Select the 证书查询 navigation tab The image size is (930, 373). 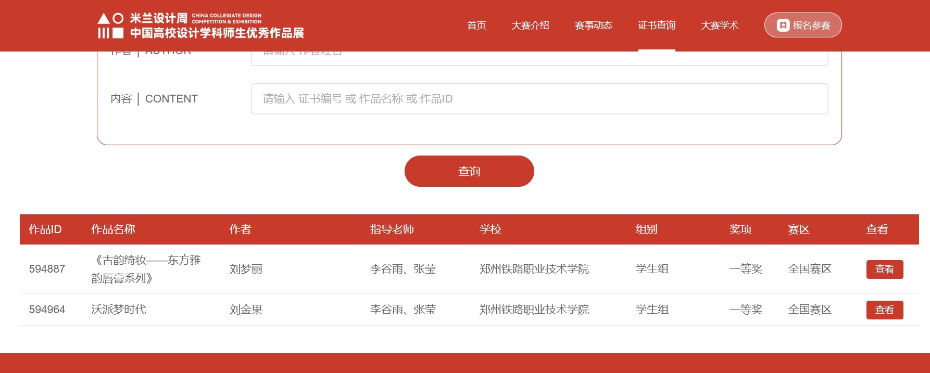656,25
